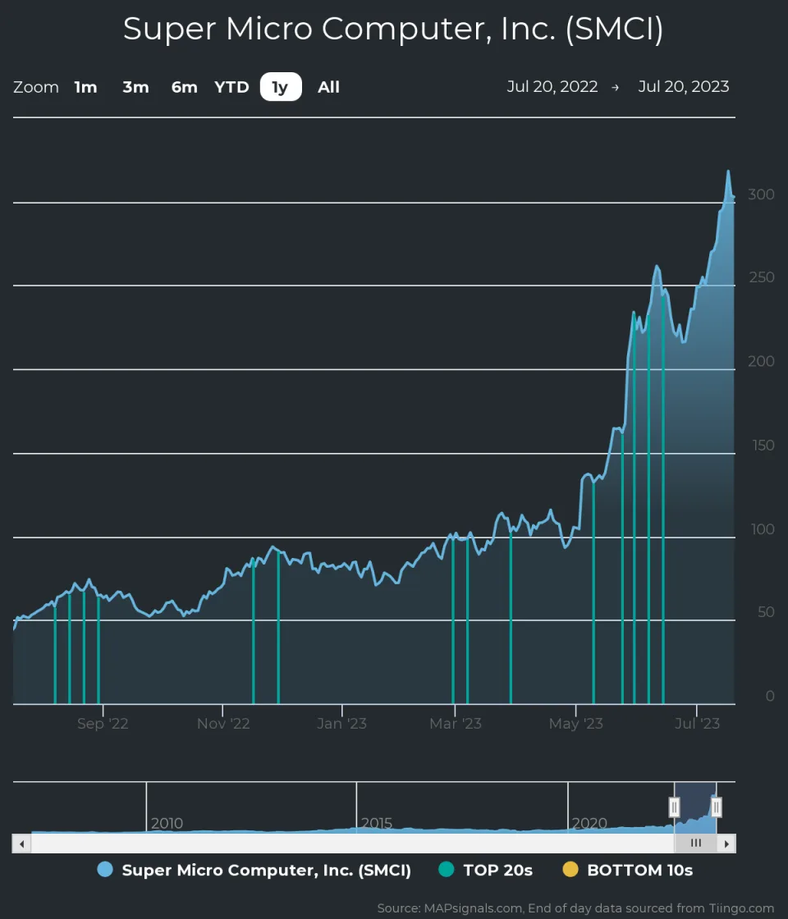Click the Jan '23 axis label
The height and width of the screenshot is (919, 788).
(x=341, y=724)
